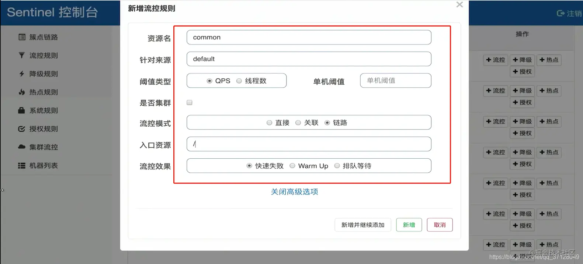Image resolution: width=583 pixels, height=264 pixels.
Task: Click +热点 button in fourth table row
Action: [x=549, y=152]
